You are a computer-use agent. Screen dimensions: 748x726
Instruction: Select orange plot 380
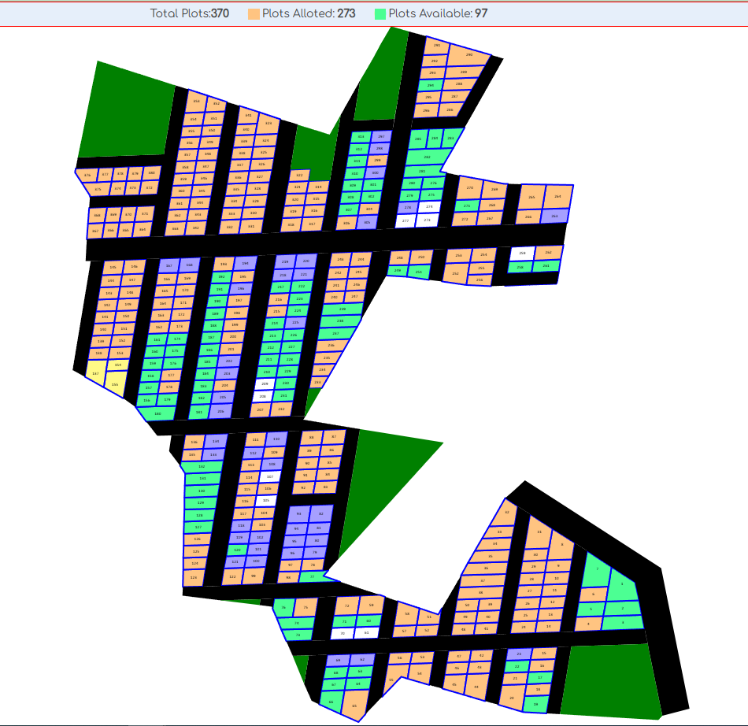click(x=152, y=173)
